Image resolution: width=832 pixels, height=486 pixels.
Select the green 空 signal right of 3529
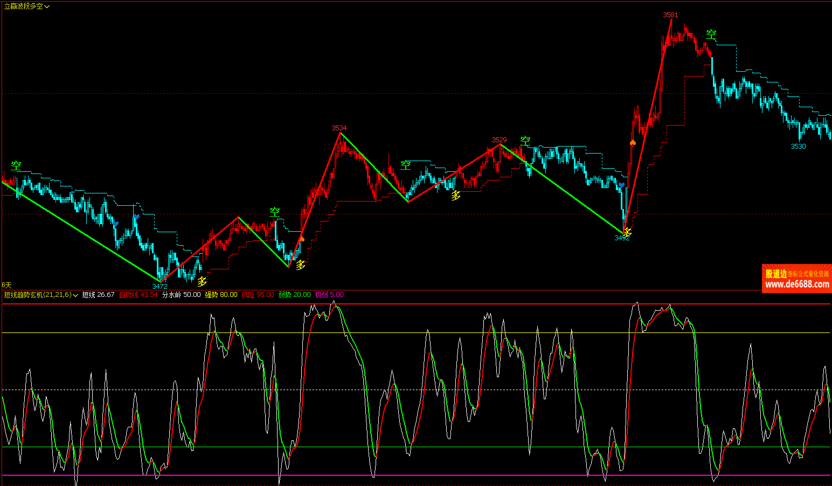point(525,141)
